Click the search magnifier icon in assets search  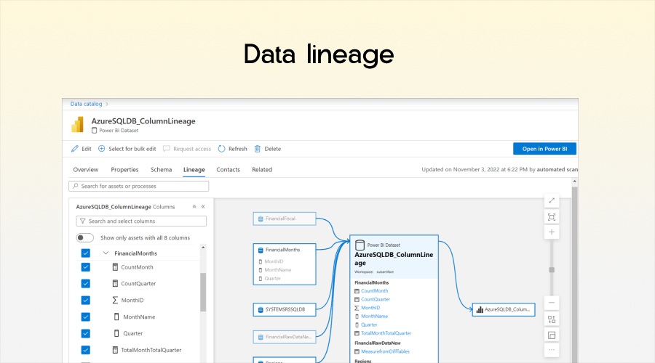tap(76, 186)
